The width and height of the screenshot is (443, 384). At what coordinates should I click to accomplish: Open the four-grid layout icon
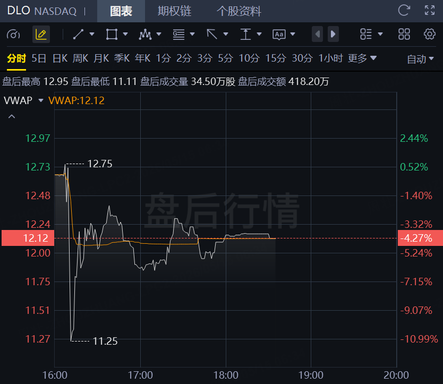pyautogui.click(x=404, y=34)
